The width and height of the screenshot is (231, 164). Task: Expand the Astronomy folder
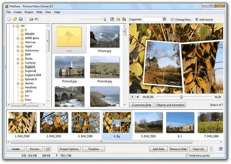point(18,51)
